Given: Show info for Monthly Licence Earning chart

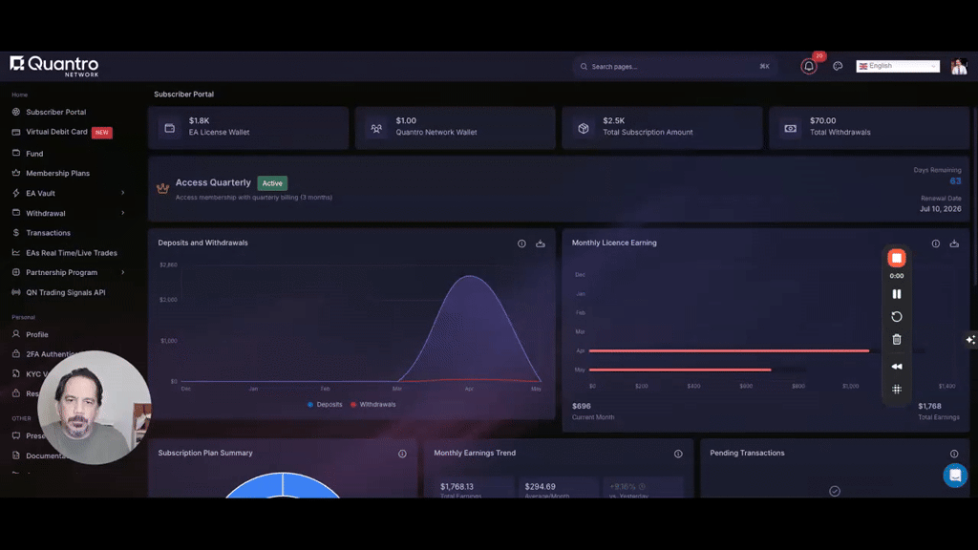Looking at the screenshot, I should click(x=936, y=243).
